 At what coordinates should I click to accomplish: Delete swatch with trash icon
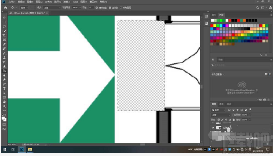tap(266, 55)
